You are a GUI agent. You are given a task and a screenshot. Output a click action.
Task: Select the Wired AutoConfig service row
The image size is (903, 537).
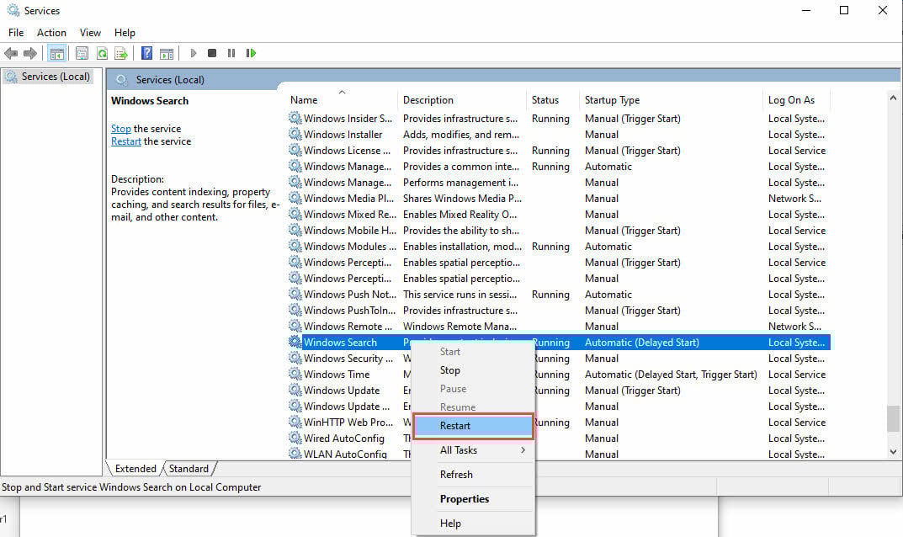559,438
